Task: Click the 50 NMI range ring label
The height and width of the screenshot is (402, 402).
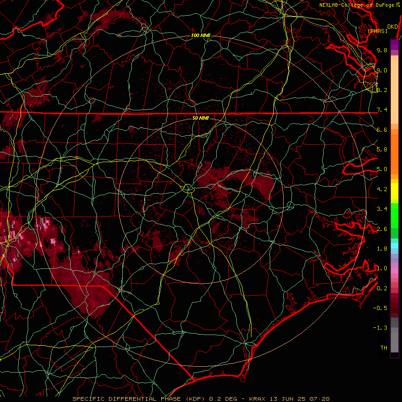Action: tap(201, 118)
